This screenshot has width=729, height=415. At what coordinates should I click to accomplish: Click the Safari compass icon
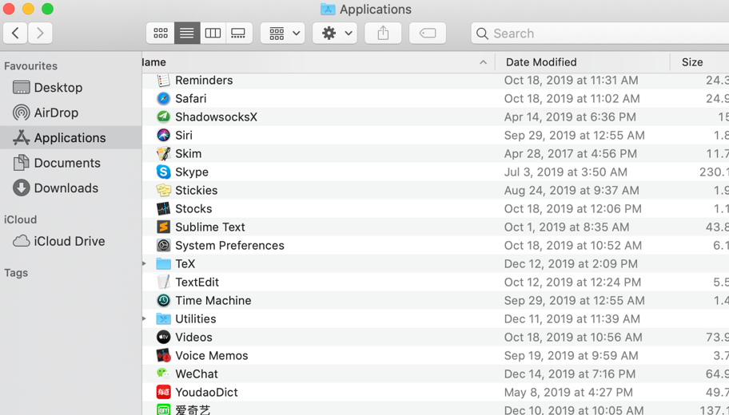pos(163,98)
